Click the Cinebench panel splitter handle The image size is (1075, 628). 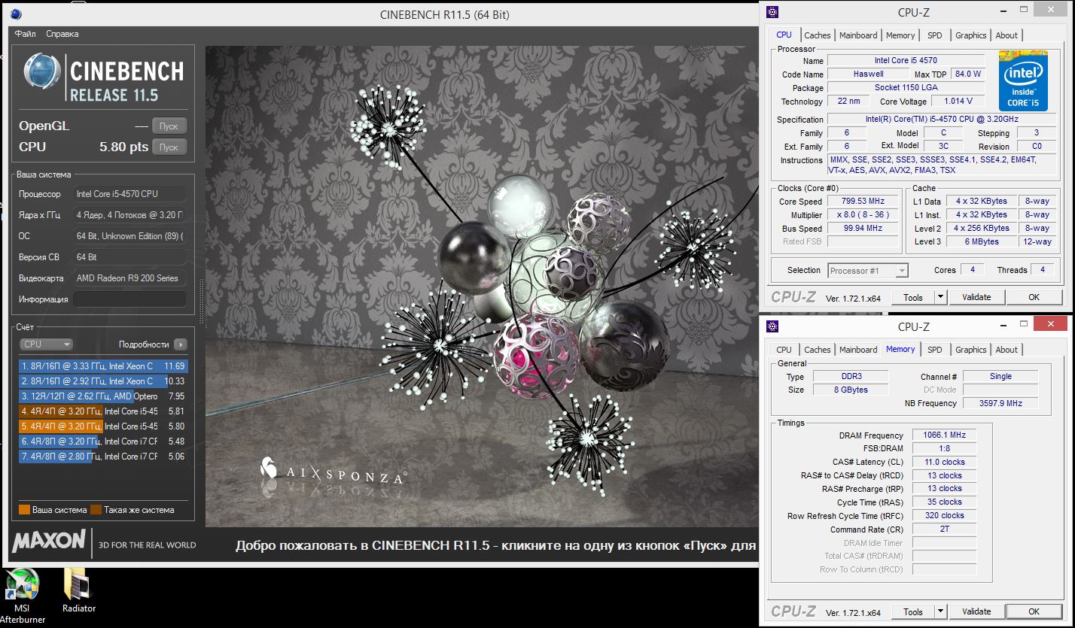click(201, 301)
